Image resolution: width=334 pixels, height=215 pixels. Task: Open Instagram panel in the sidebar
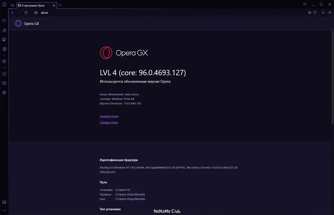(4, 49)
